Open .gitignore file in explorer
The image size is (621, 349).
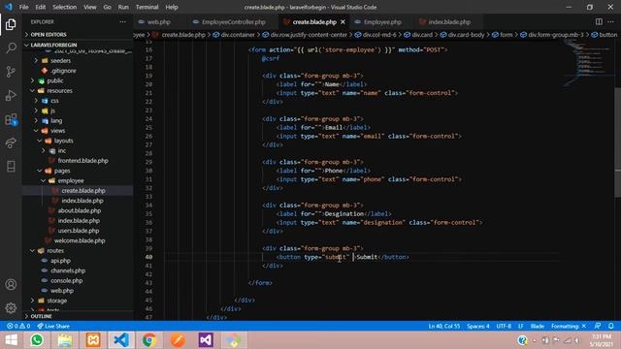coord(63,71)
